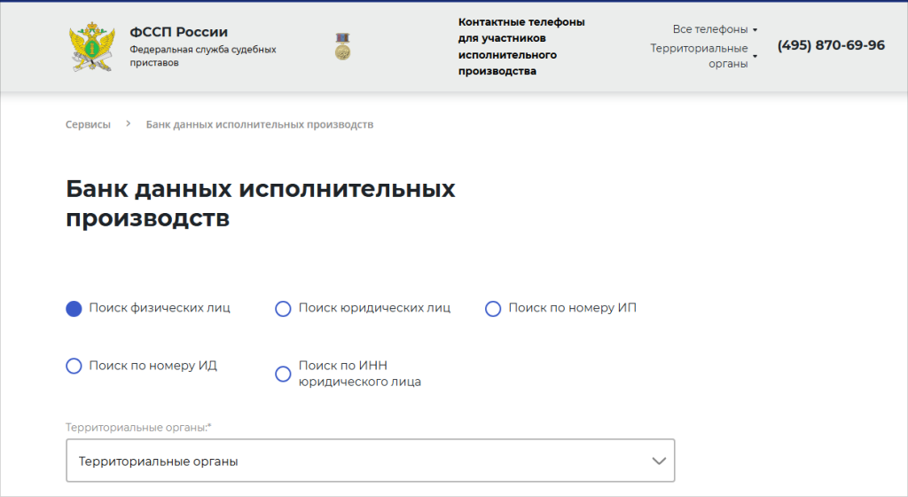Choose the Поиск юридических лиц option

(283, 309)
